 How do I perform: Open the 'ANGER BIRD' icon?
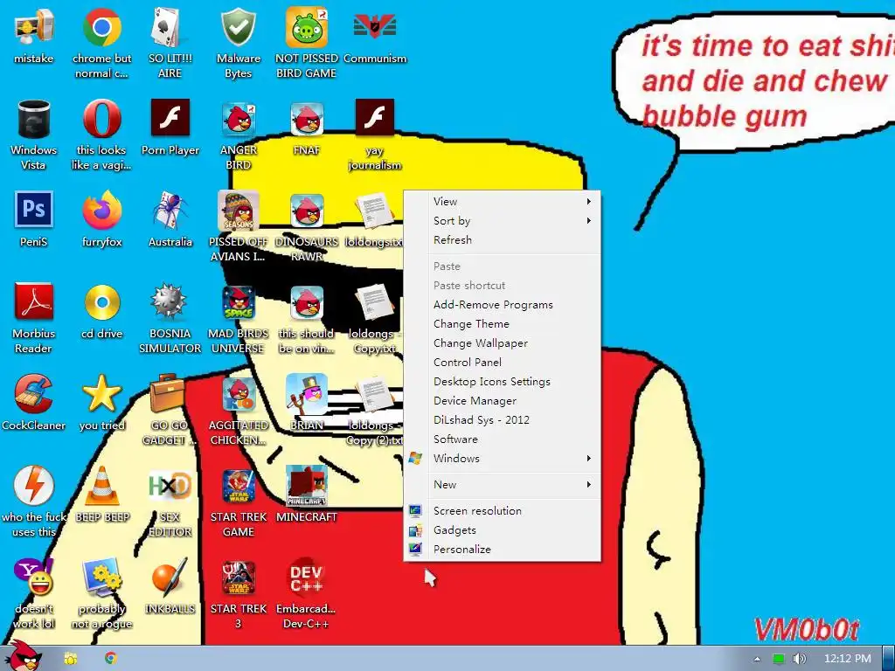point(239,135)
